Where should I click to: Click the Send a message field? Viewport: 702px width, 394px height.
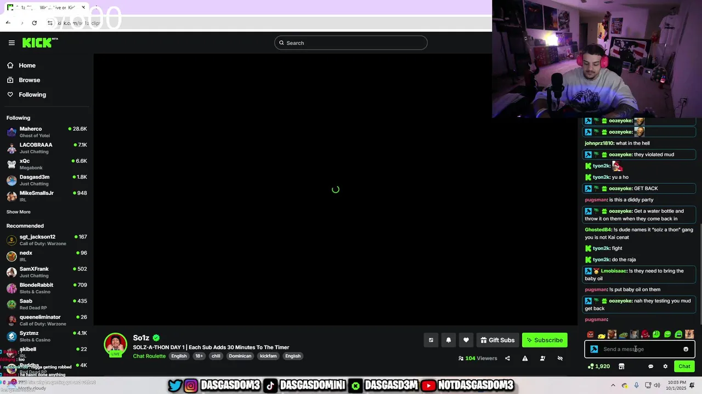coord(640,349)
